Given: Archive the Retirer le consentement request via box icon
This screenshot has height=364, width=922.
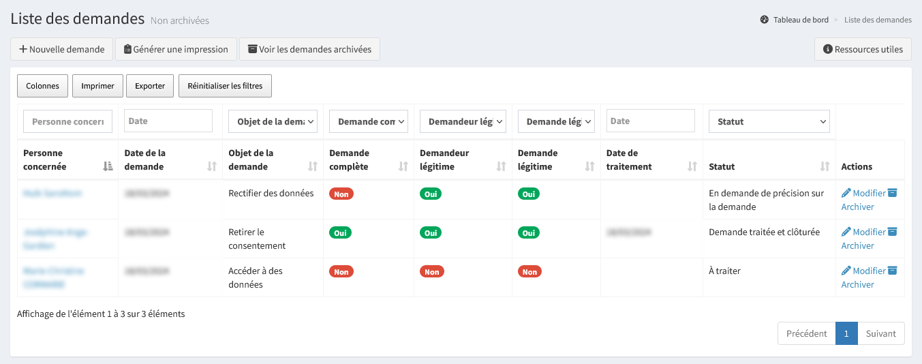Looking at the screenshot, I should [892, 232].
